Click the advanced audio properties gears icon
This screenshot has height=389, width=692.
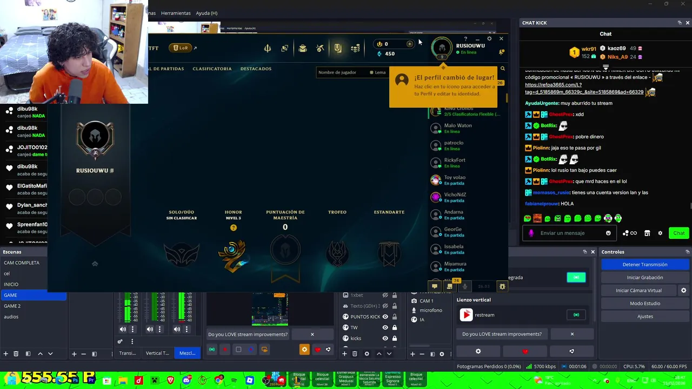(x=120, y=341)
